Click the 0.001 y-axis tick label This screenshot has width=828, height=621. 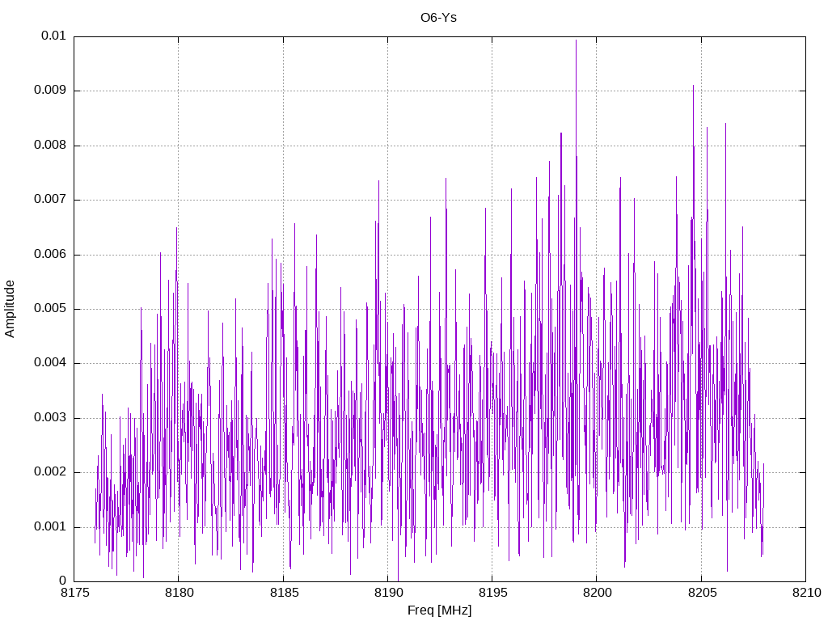pyautogui.click(x=50, y=527)
